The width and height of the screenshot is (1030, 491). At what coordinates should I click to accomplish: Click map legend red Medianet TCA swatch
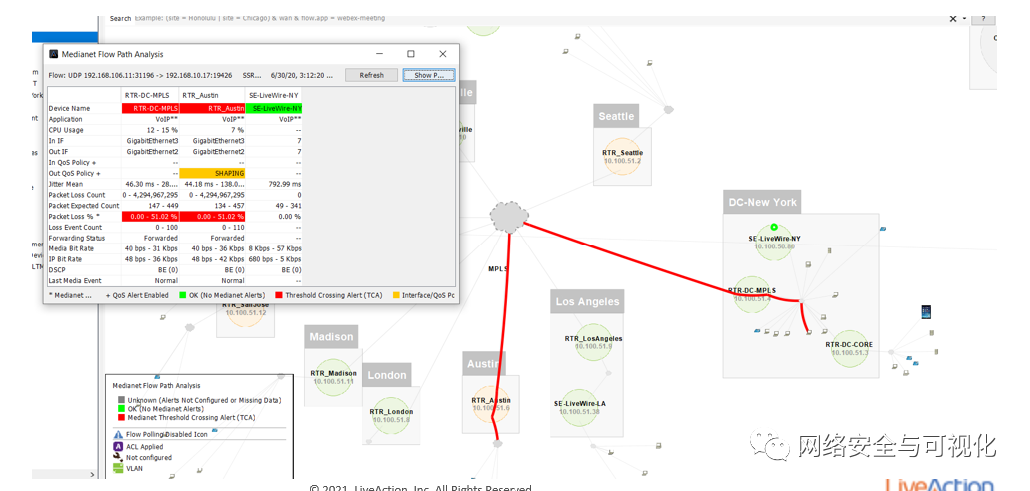pos(122,417)
